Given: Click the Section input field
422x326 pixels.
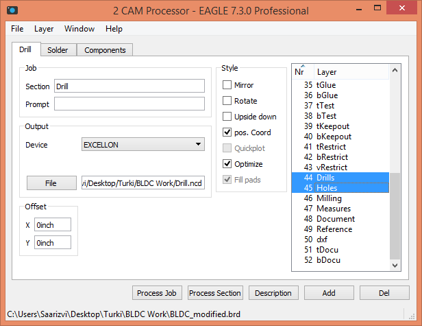Looking at the screenshot, I should pos(129,86).
